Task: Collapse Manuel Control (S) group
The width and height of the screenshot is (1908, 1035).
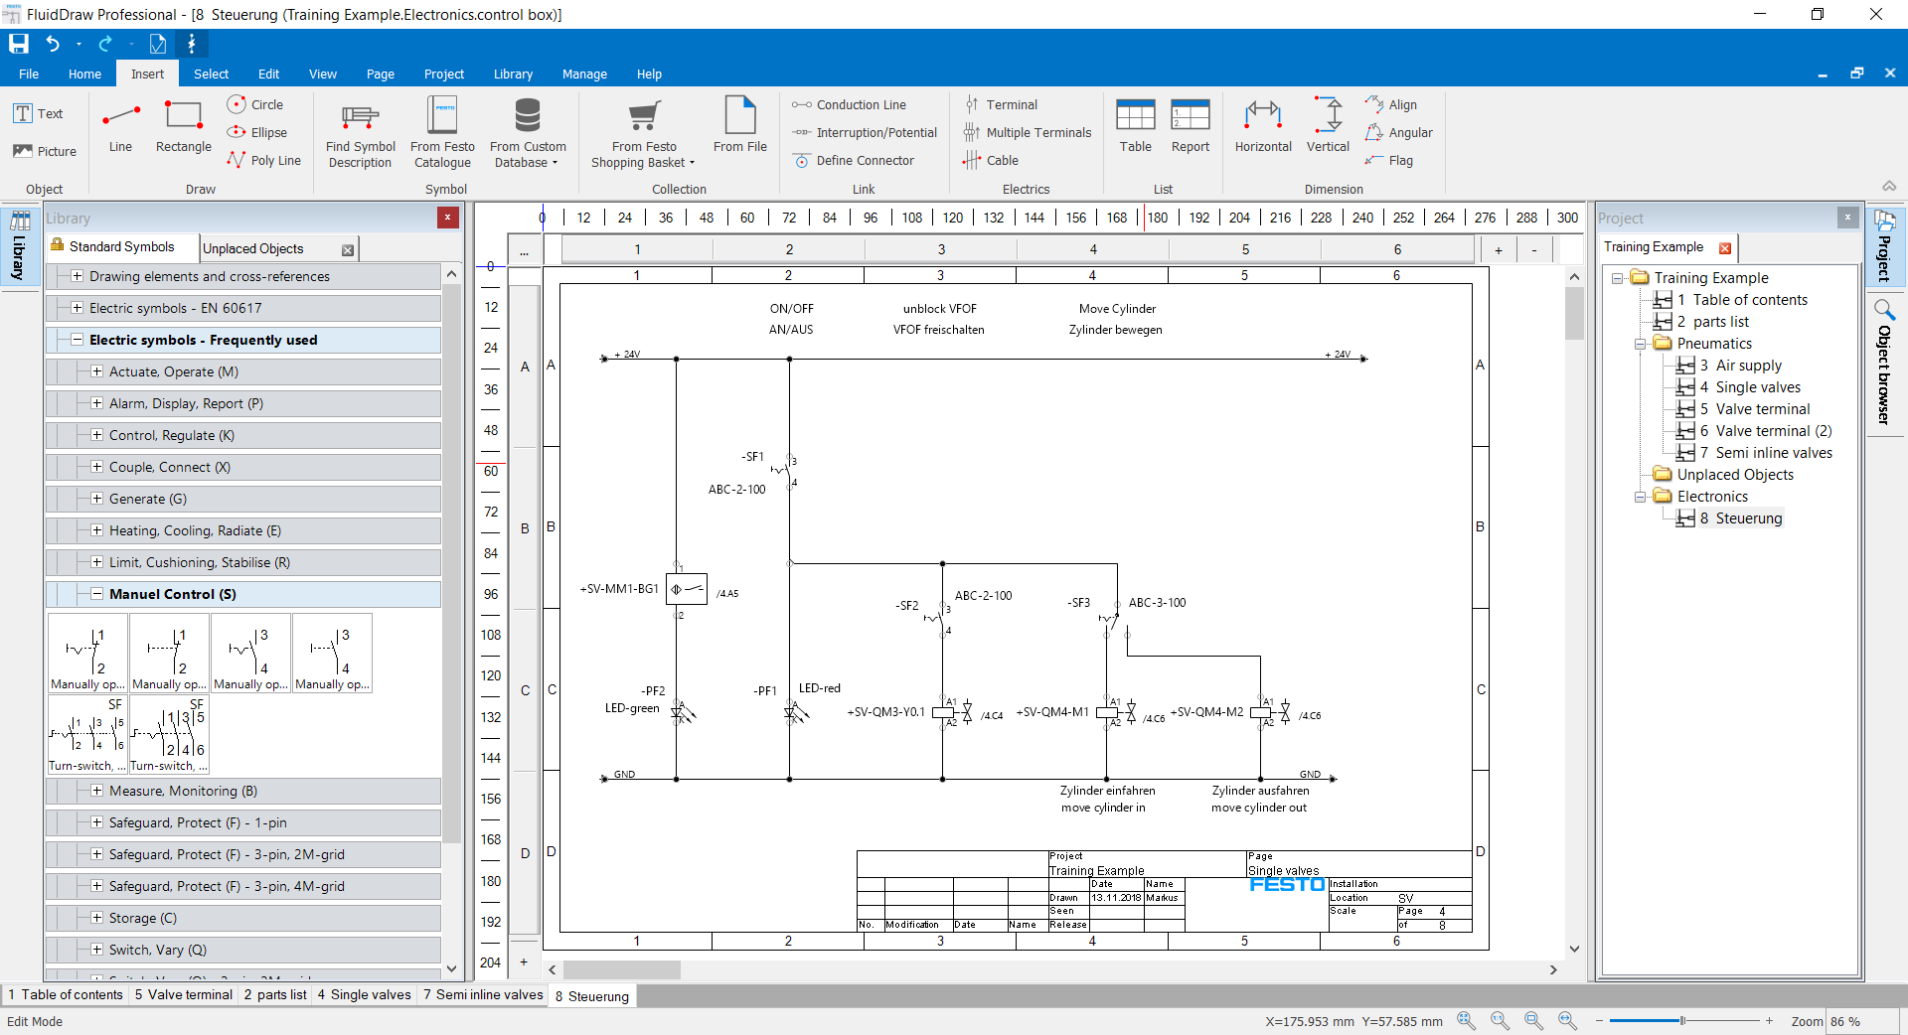Action: coord(96,594)
